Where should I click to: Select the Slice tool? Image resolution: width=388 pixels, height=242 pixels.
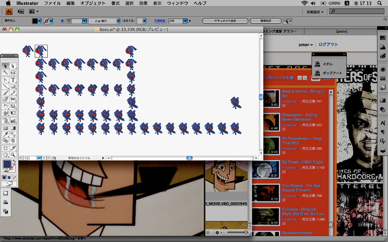13,148
